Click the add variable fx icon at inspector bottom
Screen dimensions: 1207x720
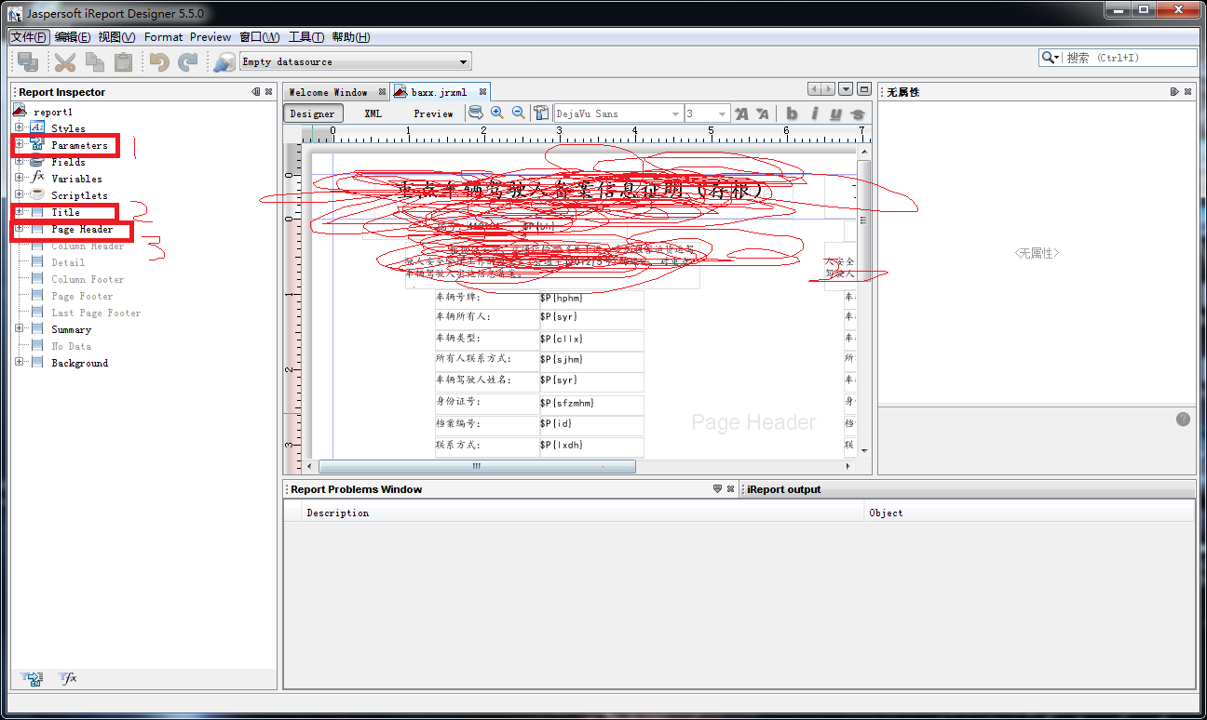click(67, 678)
